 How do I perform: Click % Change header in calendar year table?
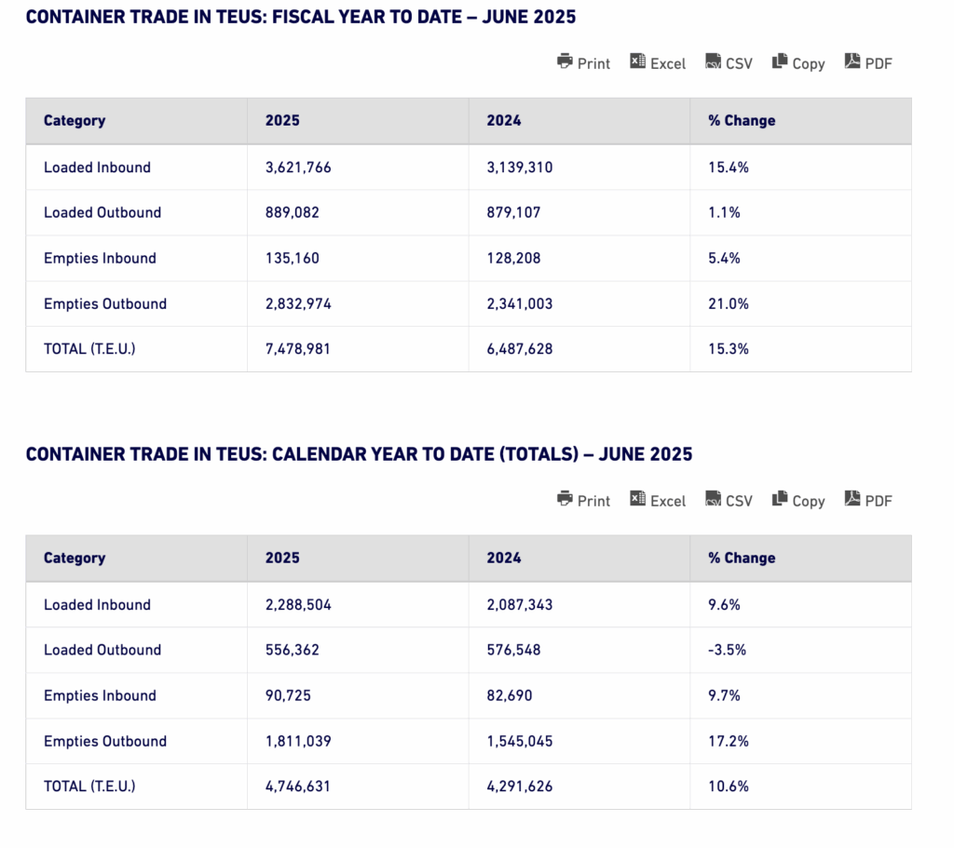(742, 559)
